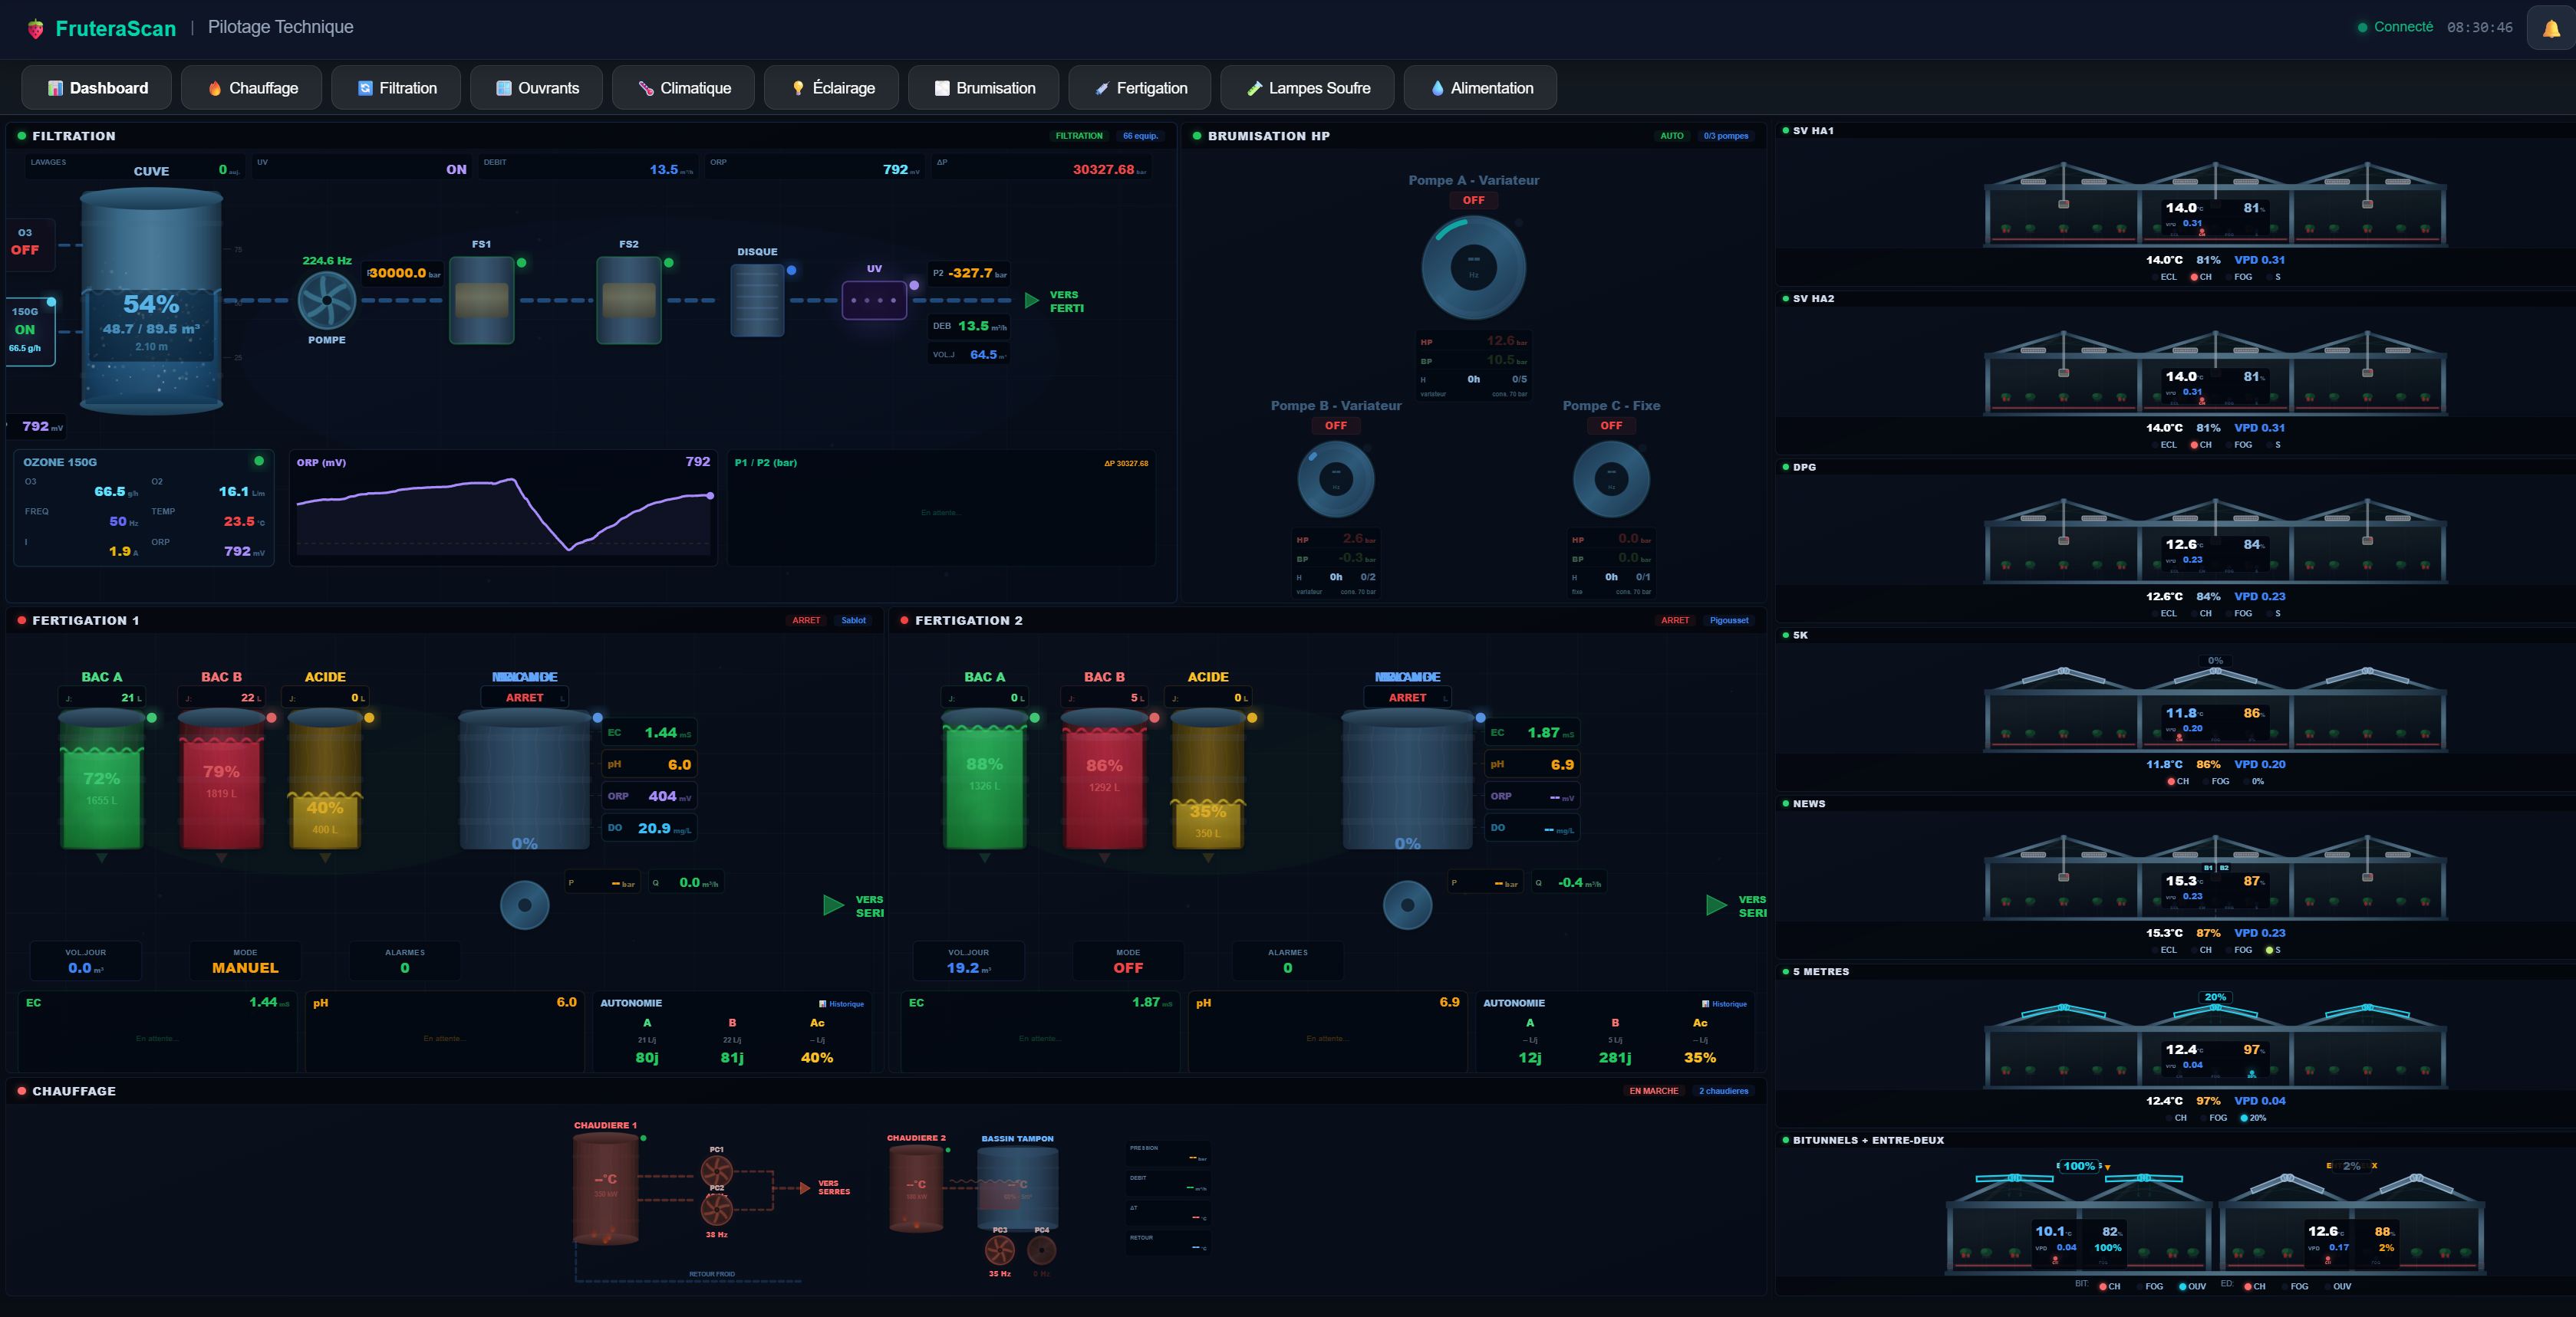This screenshot has width=2576, height=1317.
Task: Click the UV sterilizer unit icon
Action: [874, 300]
